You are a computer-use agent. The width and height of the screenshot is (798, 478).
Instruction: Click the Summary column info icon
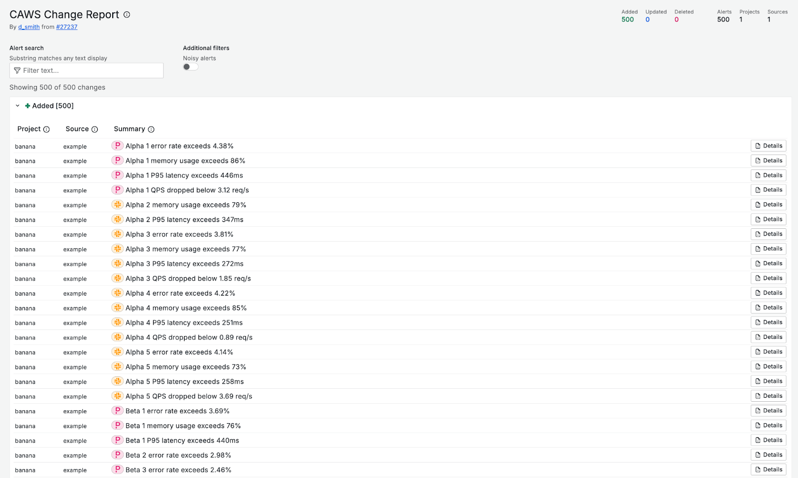pyautogui.click(x=151, y=130)
